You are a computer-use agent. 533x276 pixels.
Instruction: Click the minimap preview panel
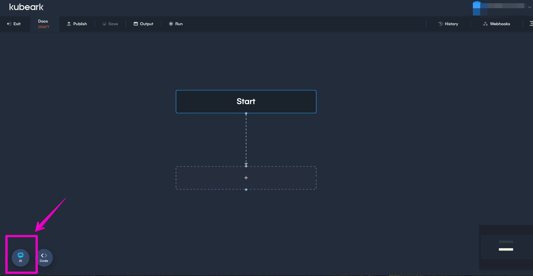point(506,247)
